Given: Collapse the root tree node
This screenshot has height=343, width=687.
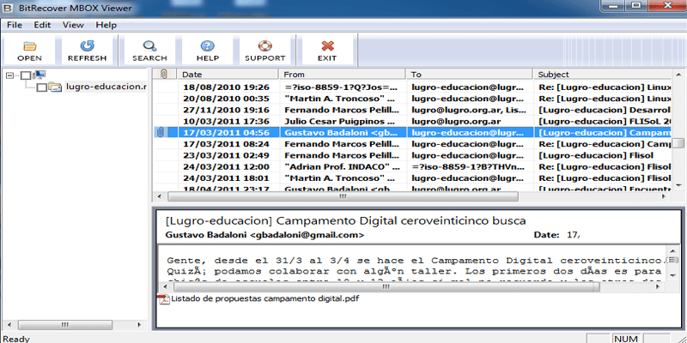Looking at the screenshot, I should (x=10, y=75).
